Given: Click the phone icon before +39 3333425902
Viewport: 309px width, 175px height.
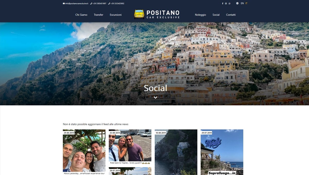Looking at the screenshot, I should click(x=109, y=4).
